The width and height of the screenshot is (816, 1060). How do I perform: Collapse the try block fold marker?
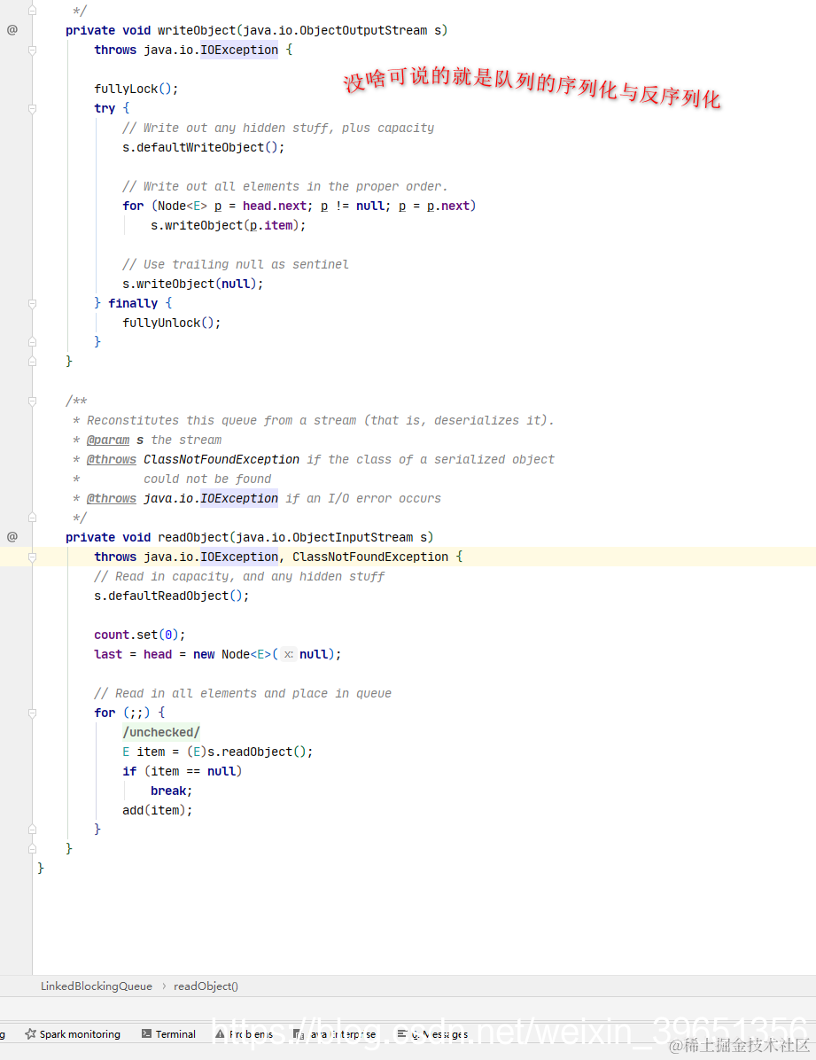(x=32, y=108)
